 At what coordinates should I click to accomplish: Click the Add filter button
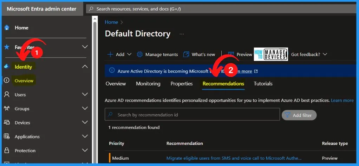[299, 115]
